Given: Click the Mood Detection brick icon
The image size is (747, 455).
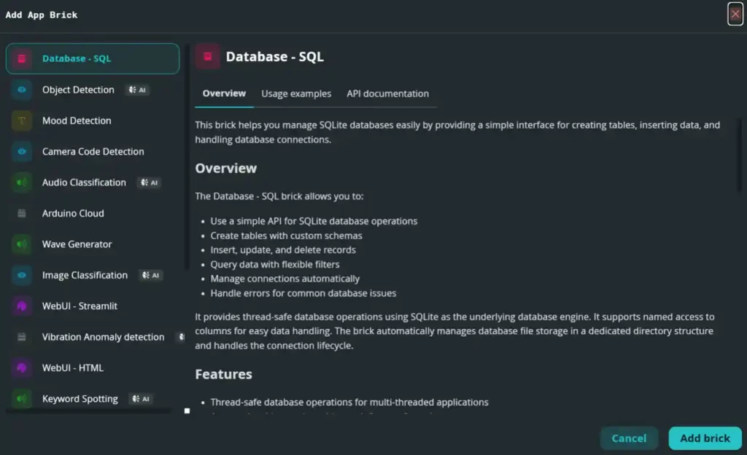Looking at the screenshot, I should 22,121.
